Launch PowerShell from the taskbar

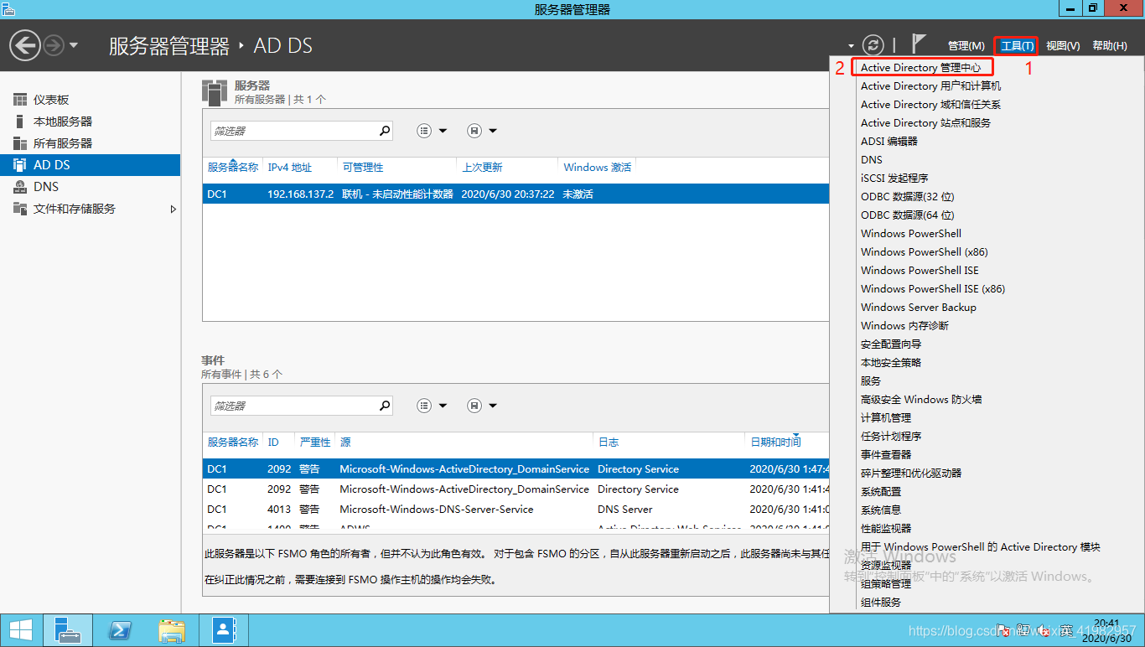tap(120, 630)
